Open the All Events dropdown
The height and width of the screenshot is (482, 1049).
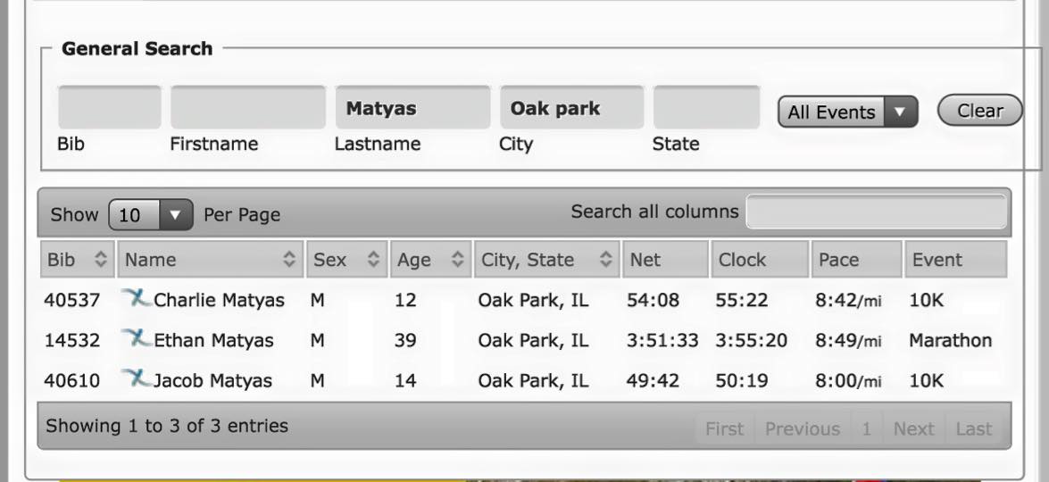coord(846,112)
